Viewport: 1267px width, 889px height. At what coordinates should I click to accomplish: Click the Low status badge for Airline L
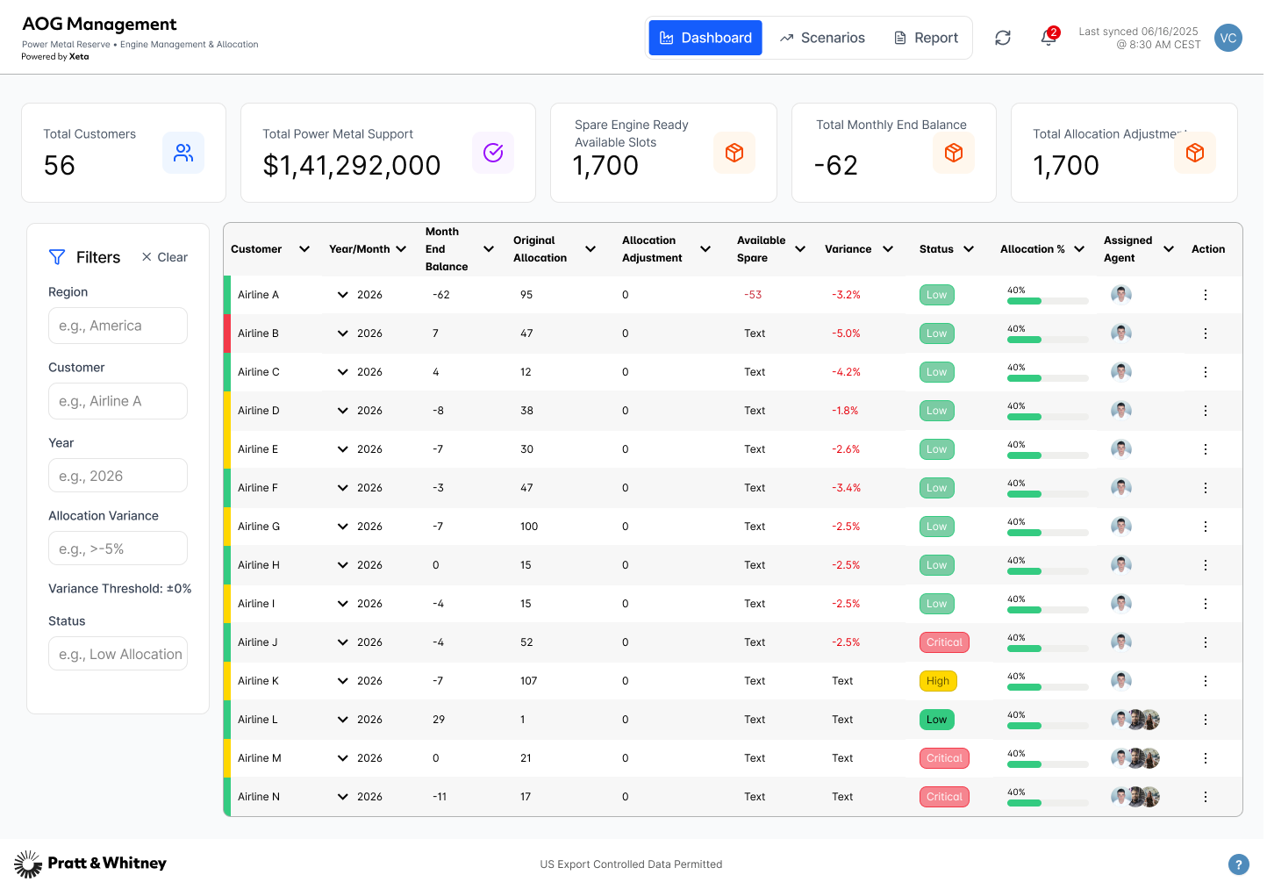937,720
